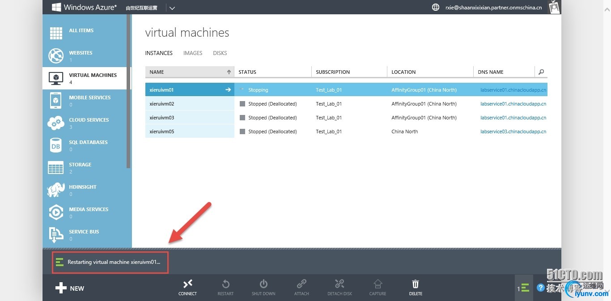
Task: Click Stopped (Deallocated) status for xieruivm02
Action: pyautogui.click(x=272, y=104)
